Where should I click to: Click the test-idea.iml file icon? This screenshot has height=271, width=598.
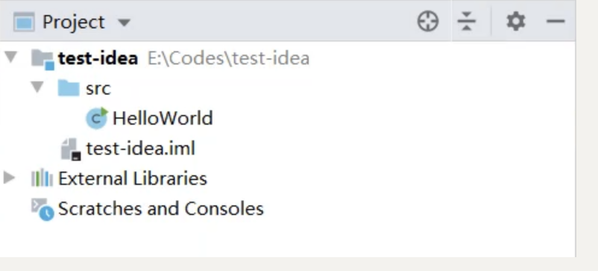71,149
